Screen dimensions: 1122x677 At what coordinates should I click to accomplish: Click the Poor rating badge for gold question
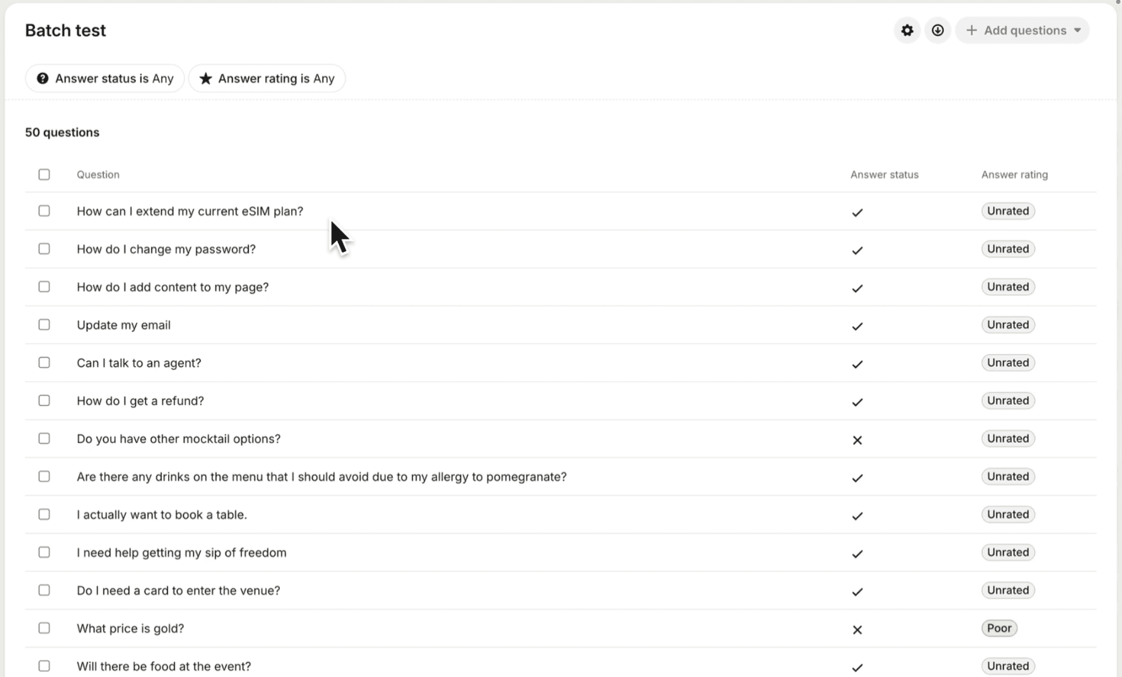coord(999,628)
